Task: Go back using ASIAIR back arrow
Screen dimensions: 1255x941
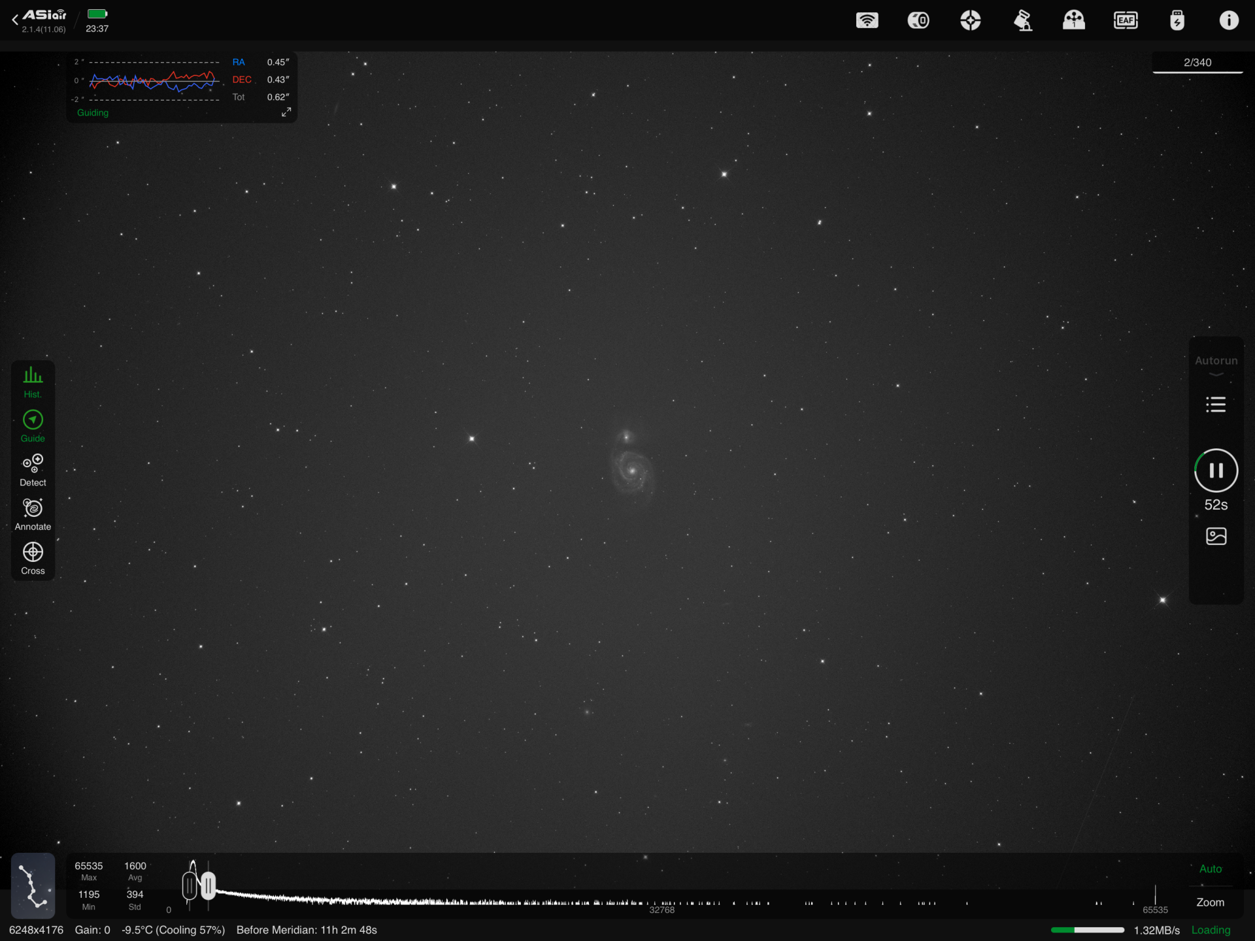Action: coord(15,20)
